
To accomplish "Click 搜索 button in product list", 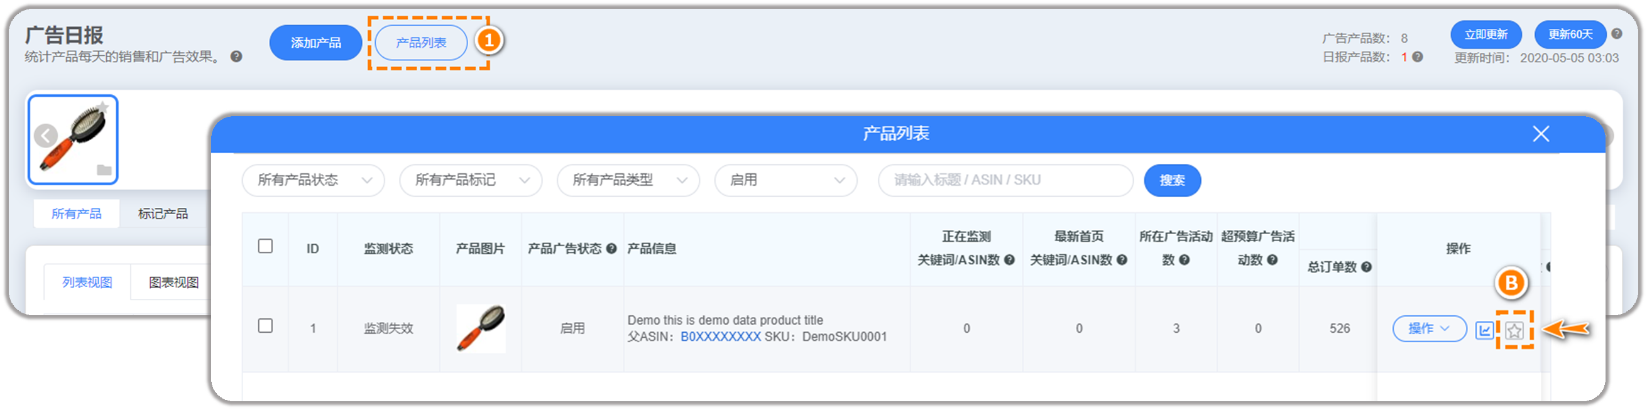I will coord(1172,180).
